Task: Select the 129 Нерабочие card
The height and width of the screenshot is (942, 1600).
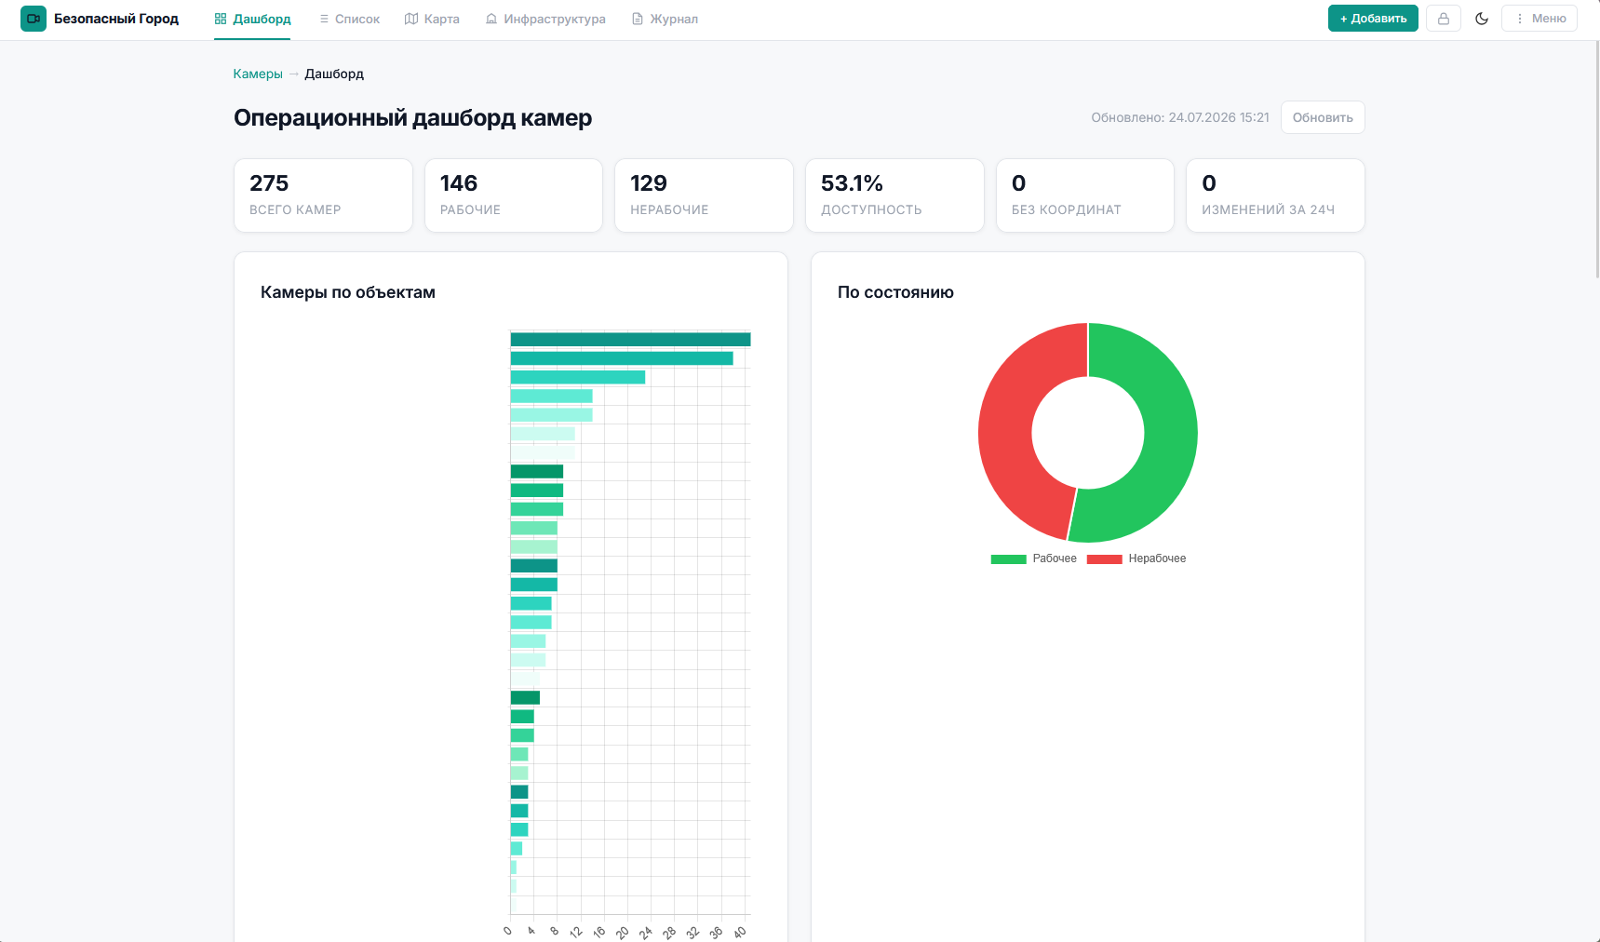Action: (x=704, y=195)
